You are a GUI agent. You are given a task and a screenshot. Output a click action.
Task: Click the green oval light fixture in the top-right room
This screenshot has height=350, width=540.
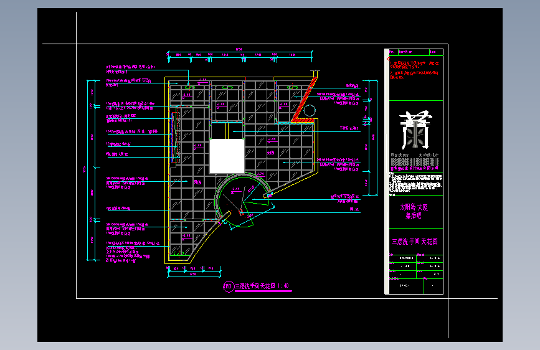click(292, 87)
